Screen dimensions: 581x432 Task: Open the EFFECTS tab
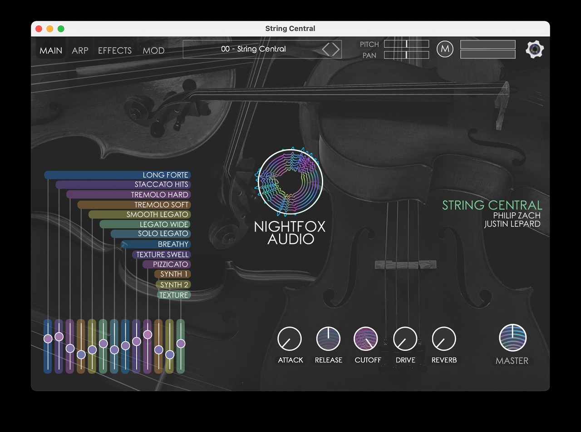pos(115,50)
